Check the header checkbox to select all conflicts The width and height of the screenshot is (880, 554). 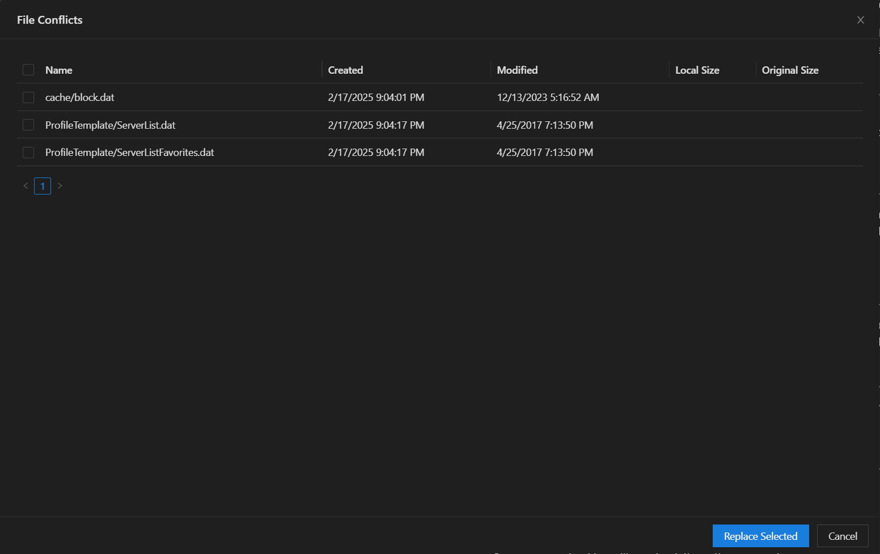[28, 69]
